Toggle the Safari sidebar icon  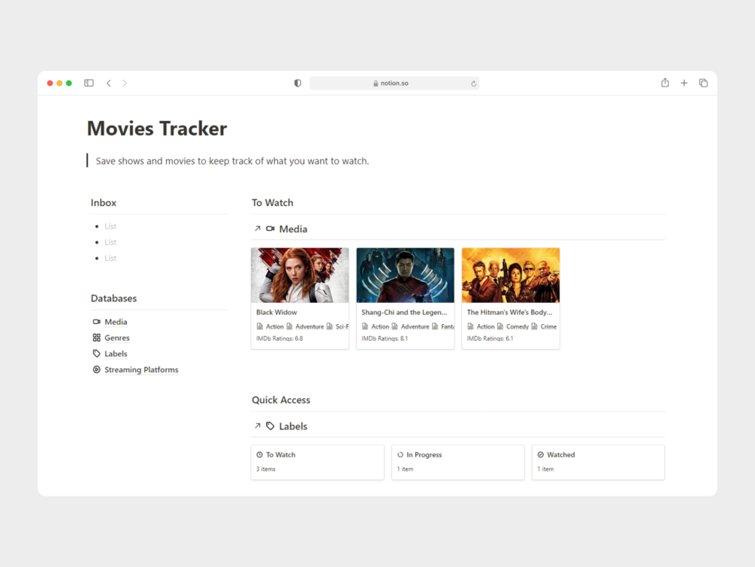click(89, 83)
